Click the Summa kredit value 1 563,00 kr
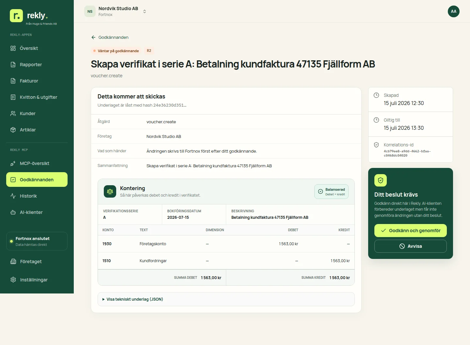 [x=340, y=278]
